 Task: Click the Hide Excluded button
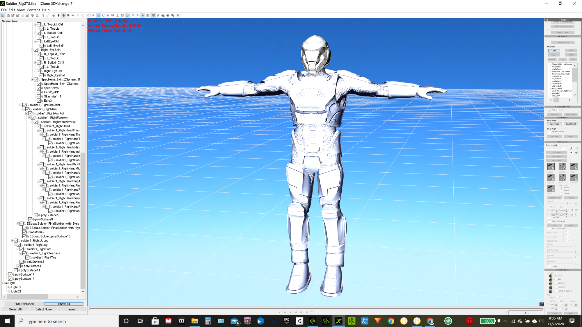pyautogui.click(x=24, y=304)
